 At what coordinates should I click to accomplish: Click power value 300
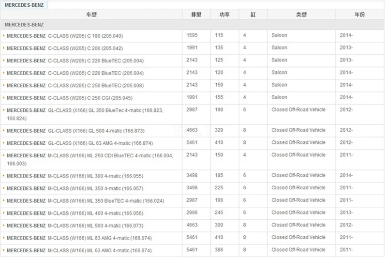pos(219,225)
